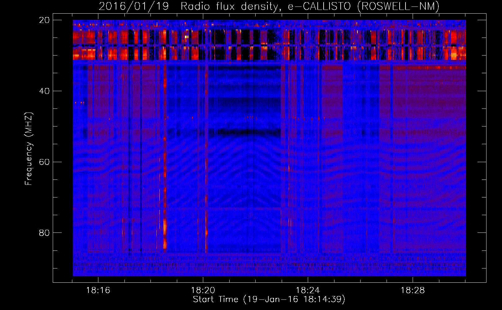Click the y-axis tick label '60'
The height and width of the screenshot is (310, 502).
pos(44,162)
